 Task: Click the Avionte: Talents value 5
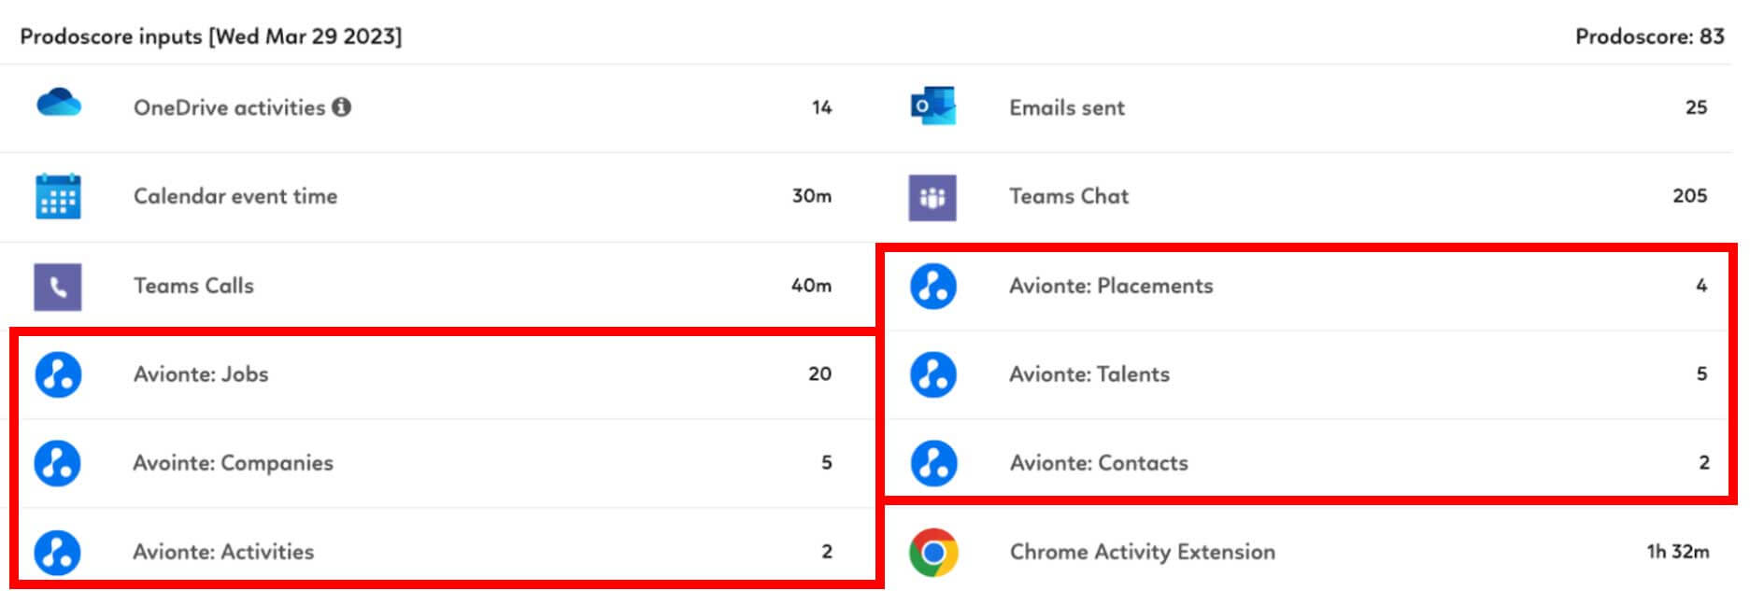1701,374
